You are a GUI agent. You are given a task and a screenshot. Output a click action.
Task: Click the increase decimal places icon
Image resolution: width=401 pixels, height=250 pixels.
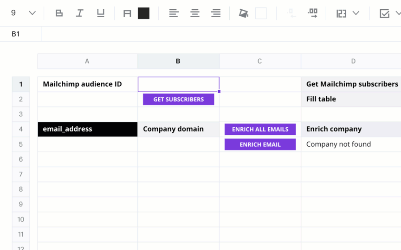(312, 13)
